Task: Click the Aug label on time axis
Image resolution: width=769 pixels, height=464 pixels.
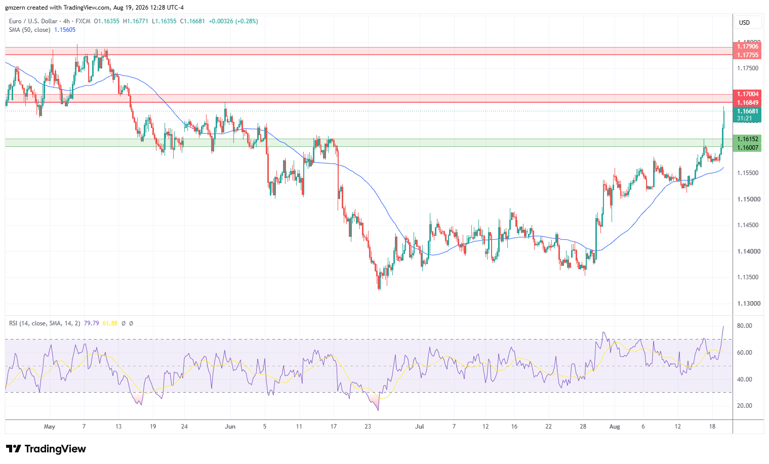Action: point(615,427)
